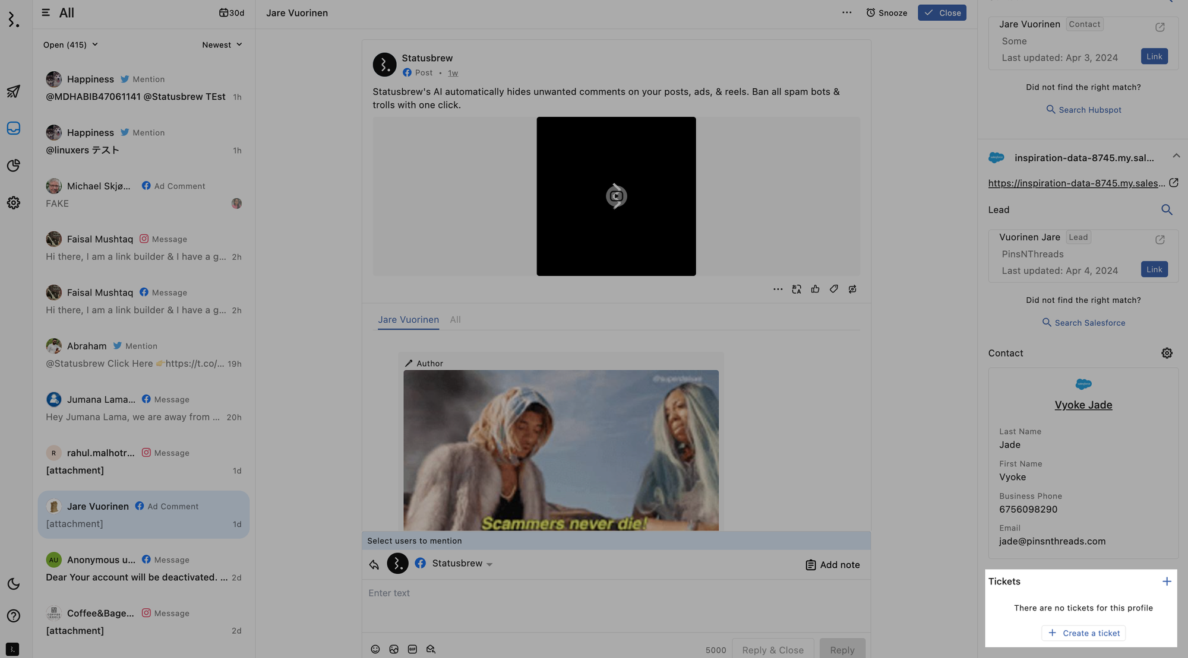Open the Publish paper-plane sidebar icon

click(14, 91)
